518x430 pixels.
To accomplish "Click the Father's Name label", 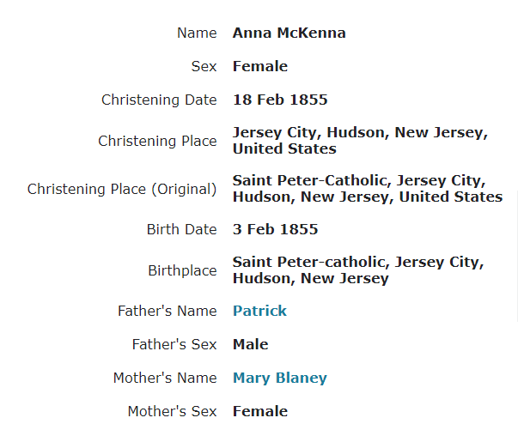I will (167, 311).
